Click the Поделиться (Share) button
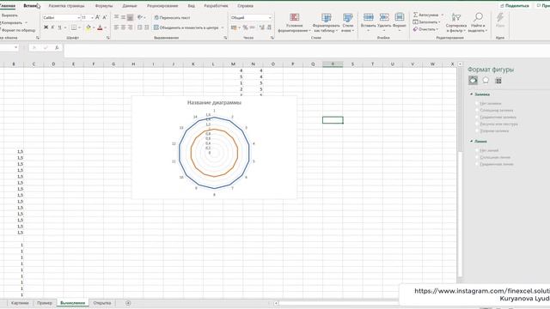Image resolution: width=550 pixels, height=309 pixels. coord(515,6)
